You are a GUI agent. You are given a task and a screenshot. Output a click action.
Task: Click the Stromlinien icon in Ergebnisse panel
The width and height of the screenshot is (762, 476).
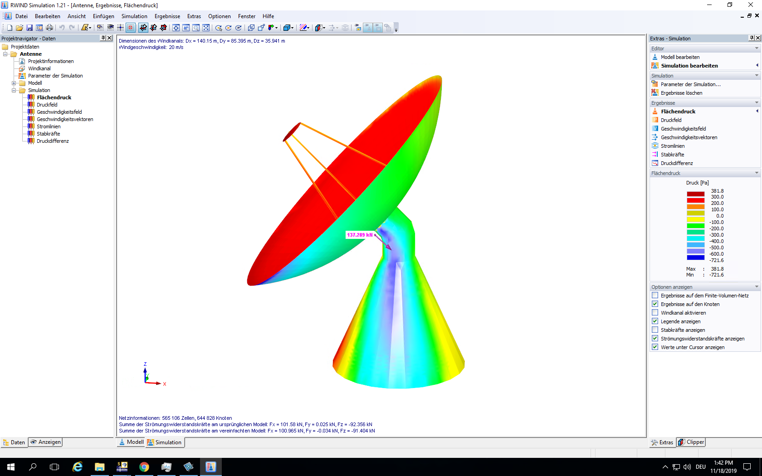(655, 146)
